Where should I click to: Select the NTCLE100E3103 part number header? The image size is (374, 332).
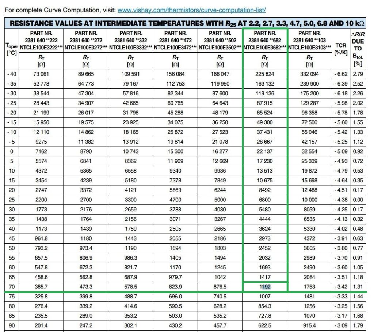click(309, 47)
